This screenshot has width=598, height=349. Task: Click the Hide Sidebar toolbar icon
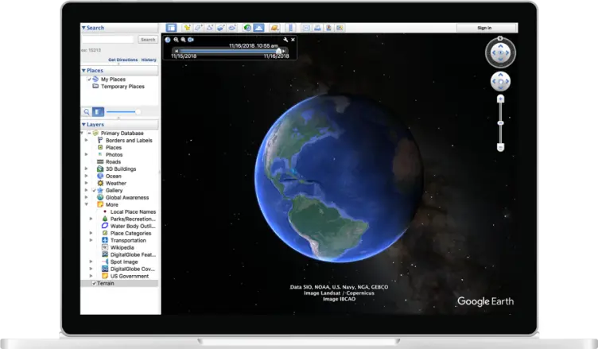171,28
